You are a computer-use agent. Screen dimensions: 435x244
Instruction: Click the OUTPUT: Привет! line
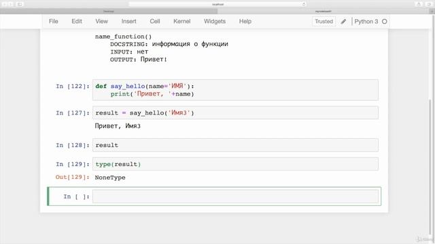[x=139, y=60]
